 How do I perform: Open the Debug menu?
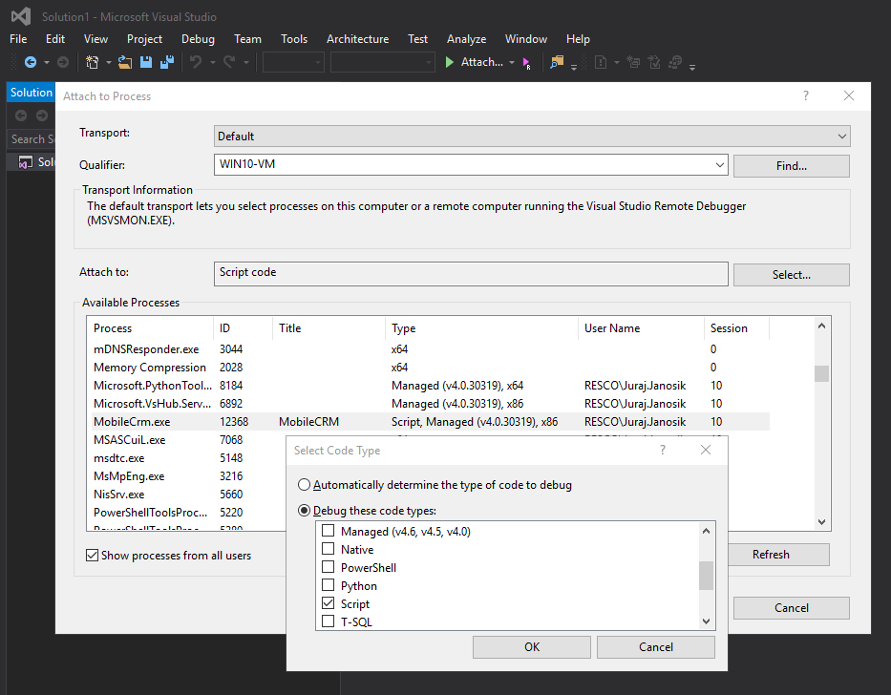click(x=198, y=39)
